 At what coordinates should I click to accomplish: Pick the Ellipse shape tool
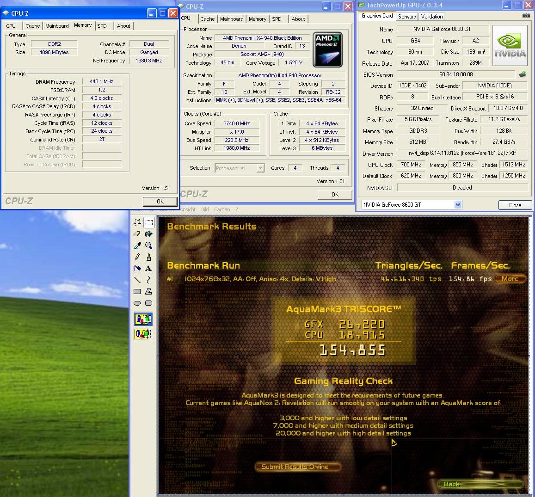click(x=137, y=303)
